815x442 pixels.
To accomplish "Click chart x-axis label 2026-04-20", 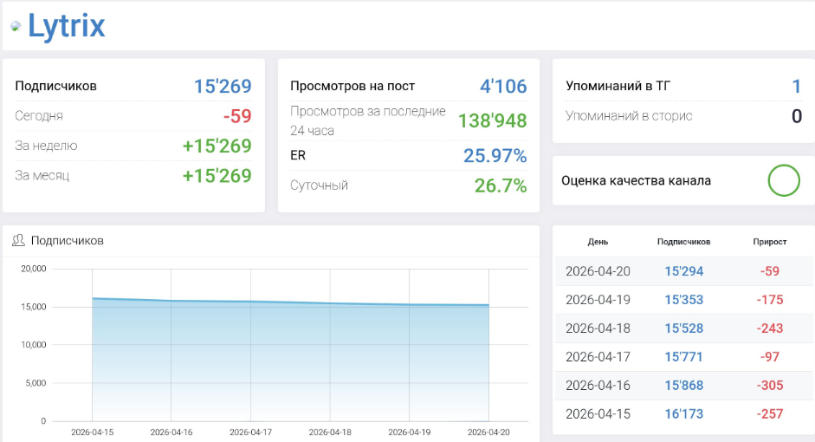I will click(x=488, y=432).
